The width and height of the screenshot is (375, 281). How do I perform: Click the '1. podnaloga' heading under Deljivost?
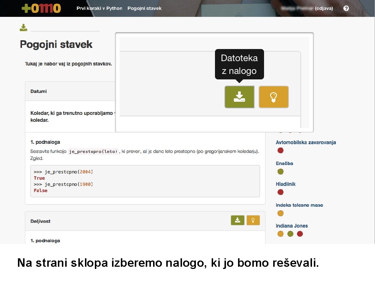45,241
